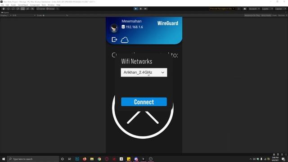Screen dimensions: 288x162
Task: Open the Gizmos dropdown
Action: coord(283,15)
